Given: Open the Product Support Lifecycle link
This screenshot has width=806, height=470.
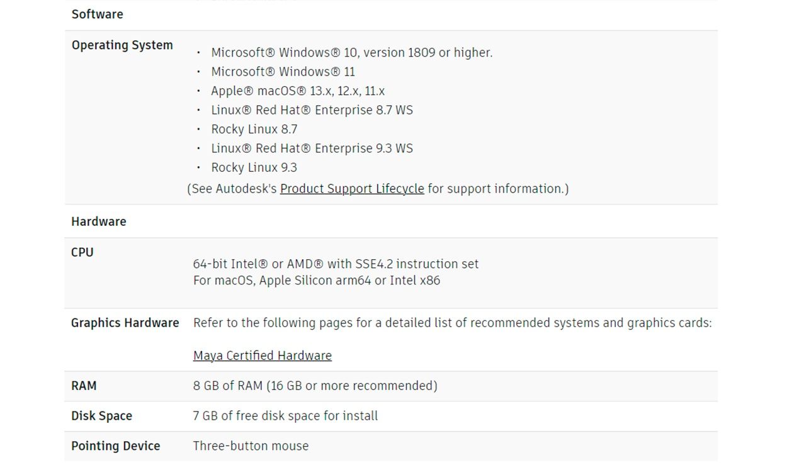Looking at the screenshot, I should pos(351,189).
